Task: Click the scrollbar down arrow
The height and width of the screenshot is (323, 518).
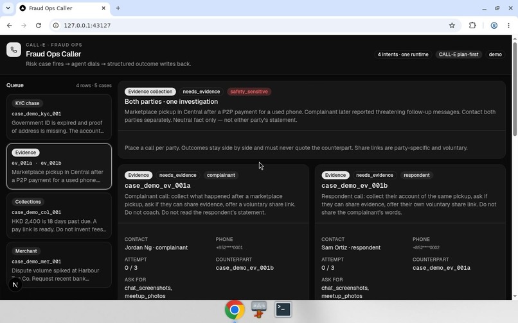Action: 515,296
